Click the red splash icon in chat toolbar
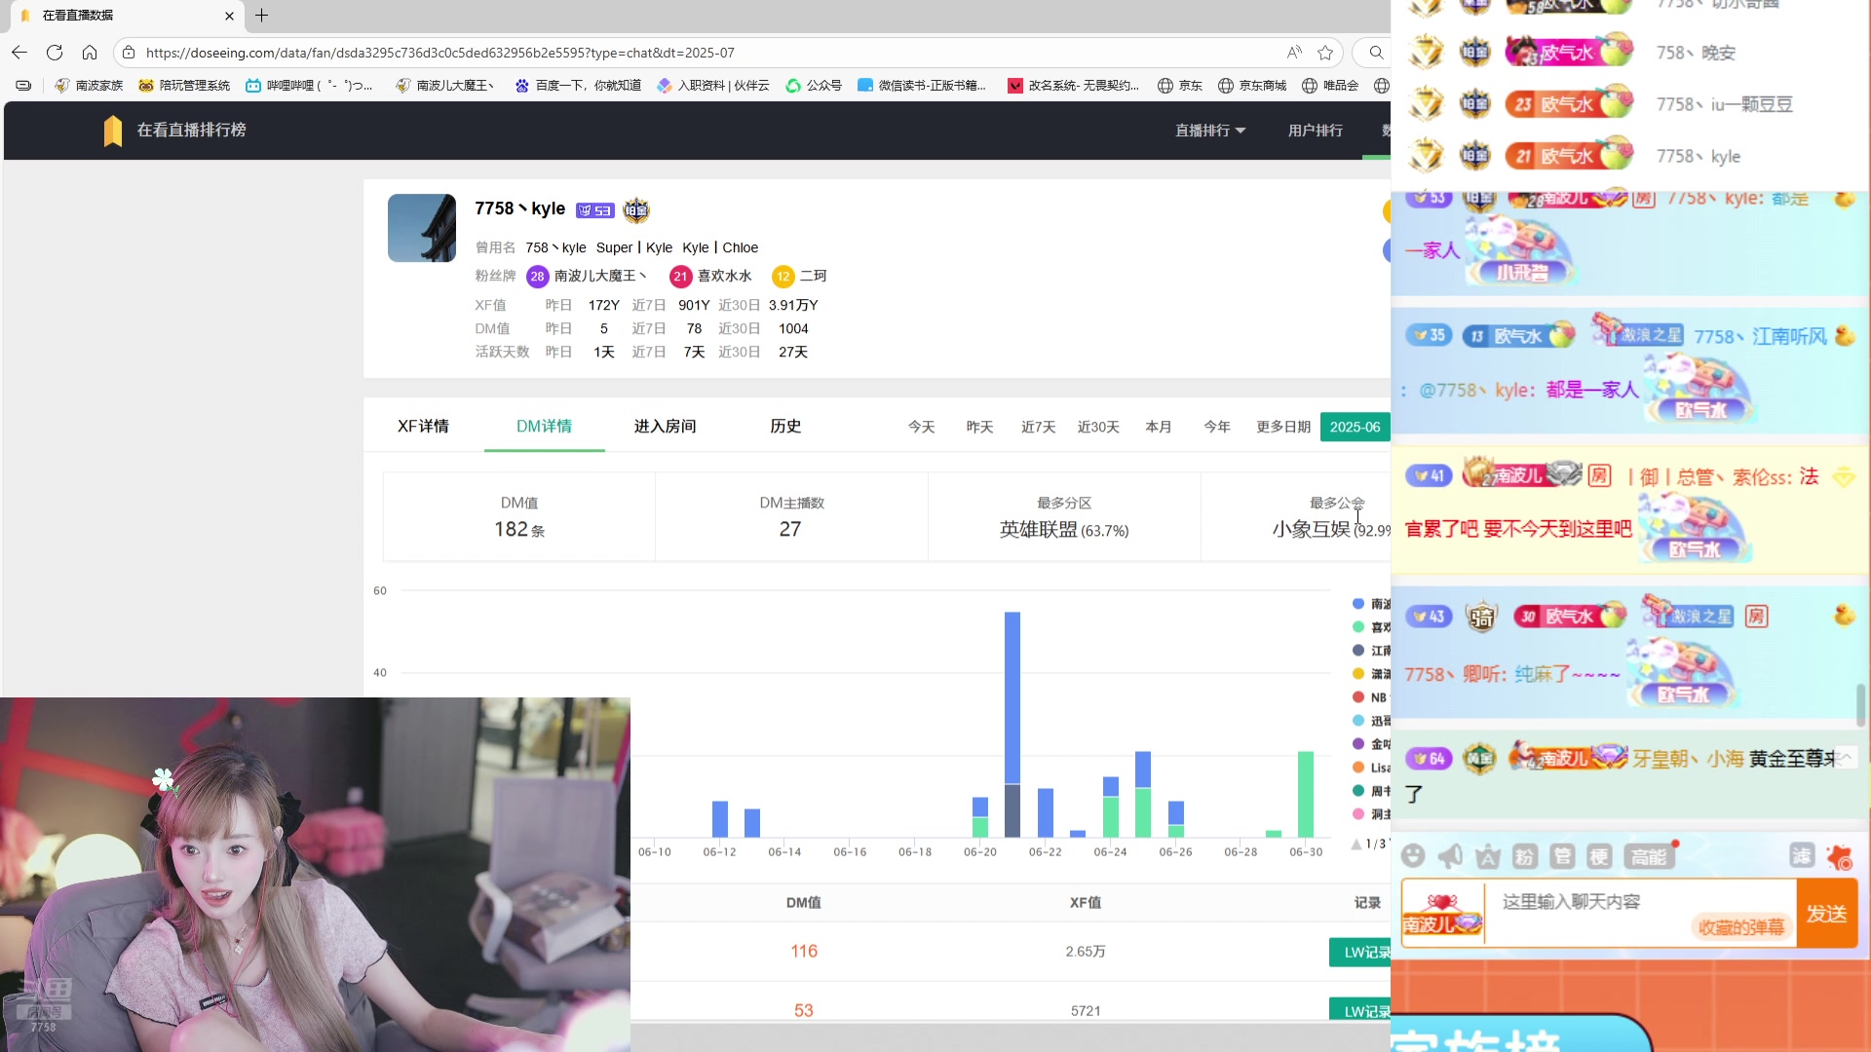 click(x=1839, y=857)
